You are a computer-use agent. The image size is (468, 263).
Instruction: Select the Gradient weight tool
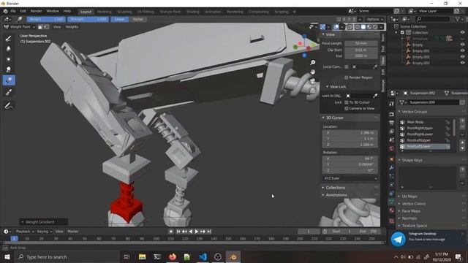point(9,80)
